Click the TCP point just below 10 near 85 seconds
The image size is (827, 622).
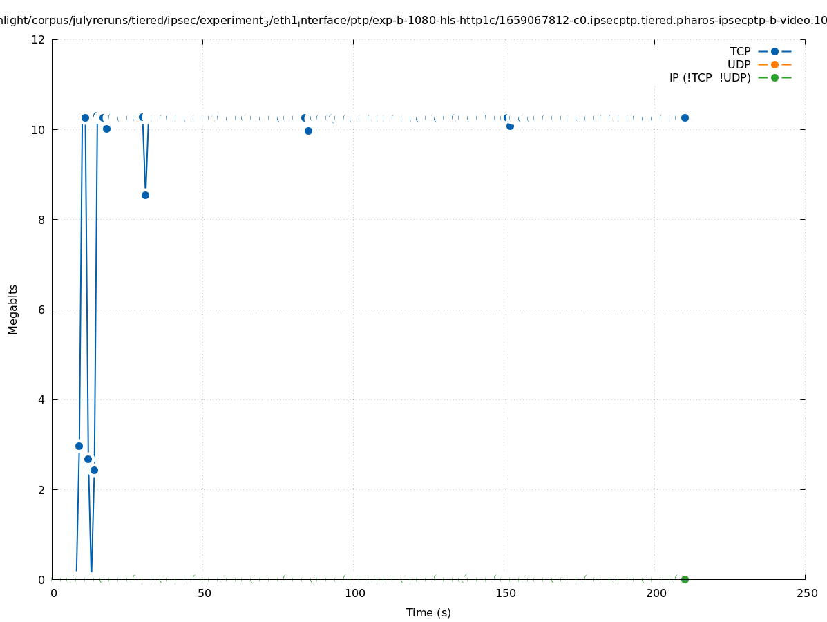click(x=308, y=131)
